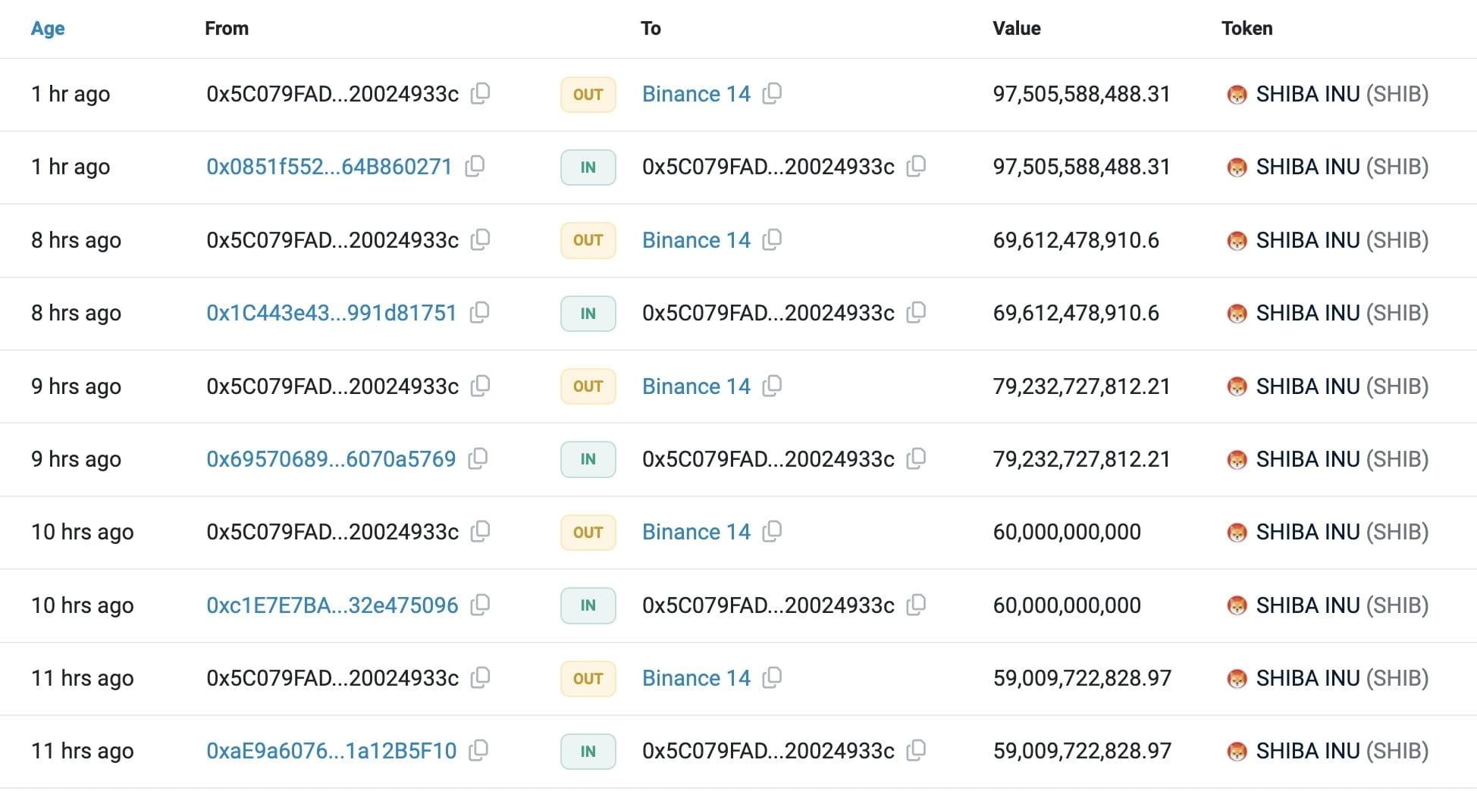Click SHIBA INU logo in 59,009,722,828.97 OUT row
Image resolution: width=1477 pixels, height=791 pixels.
point(1237,679)
